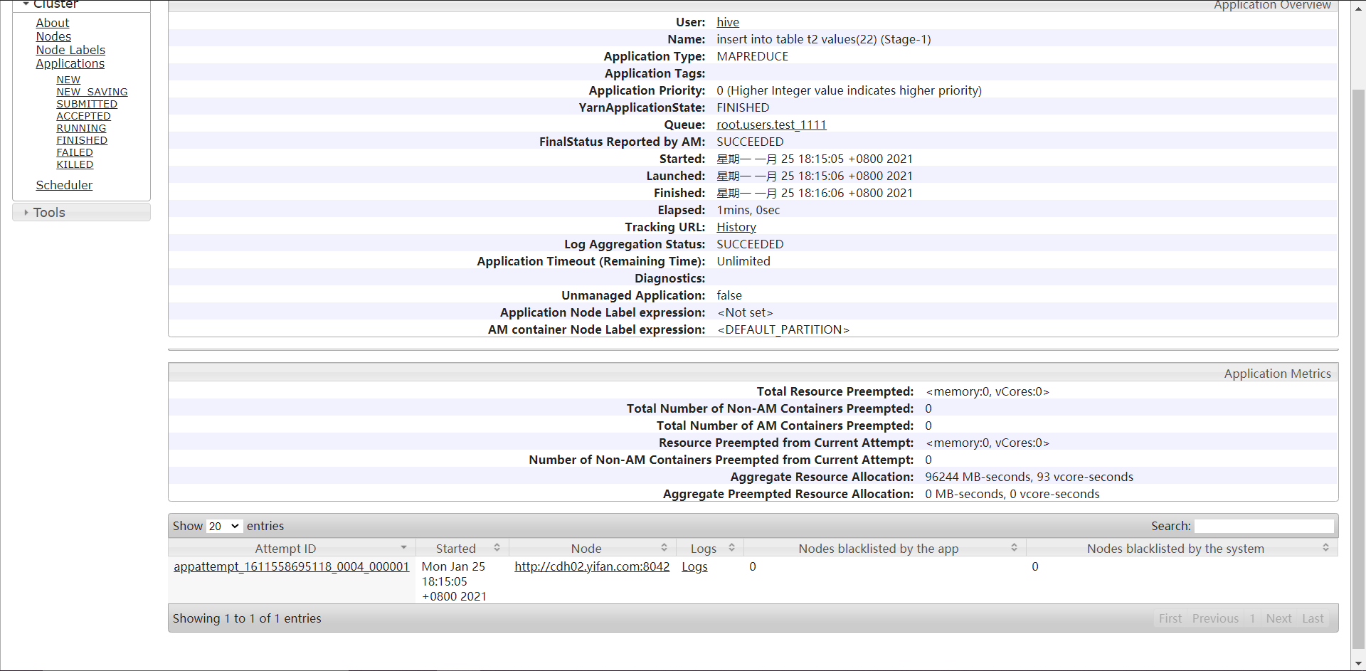View FINISHED applications
Viewport: 1366px width, 671px height.
point(82,140)
